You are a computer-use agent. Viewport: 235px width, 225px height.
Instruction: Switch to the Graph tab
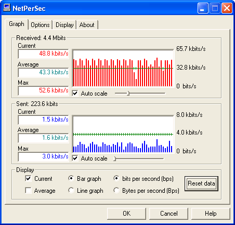[17, 24]
